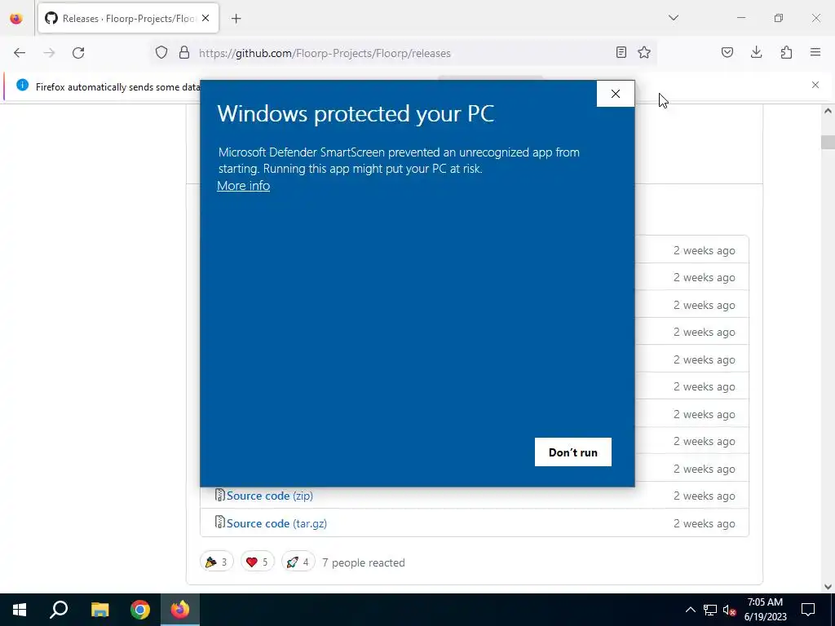835x626 pixels.
Task: Open the Extensions menu
Action: click(x=786, y=52)
